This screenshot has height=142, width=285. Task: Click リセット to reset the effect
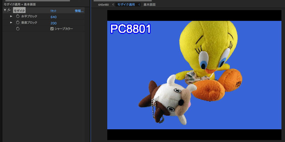(x=53, y=11)
